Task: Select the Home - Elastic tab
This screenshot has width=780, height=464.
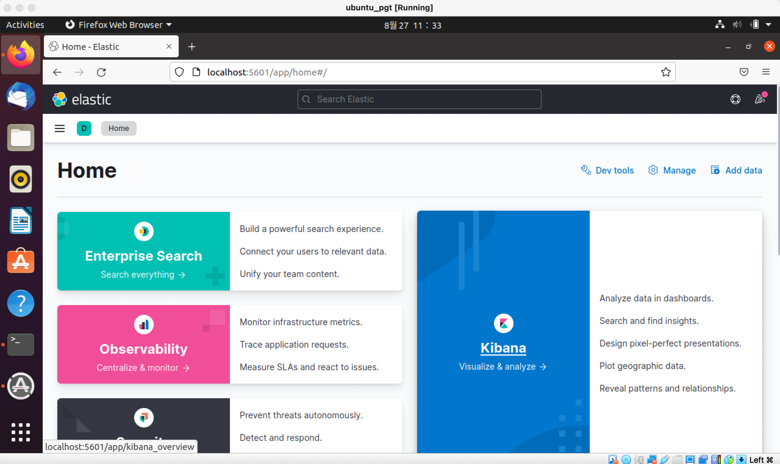Action: coord(111,47)
